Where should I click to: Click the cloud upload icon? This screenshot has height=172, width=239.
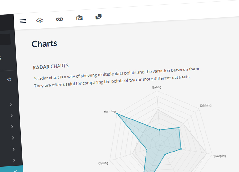40,20
